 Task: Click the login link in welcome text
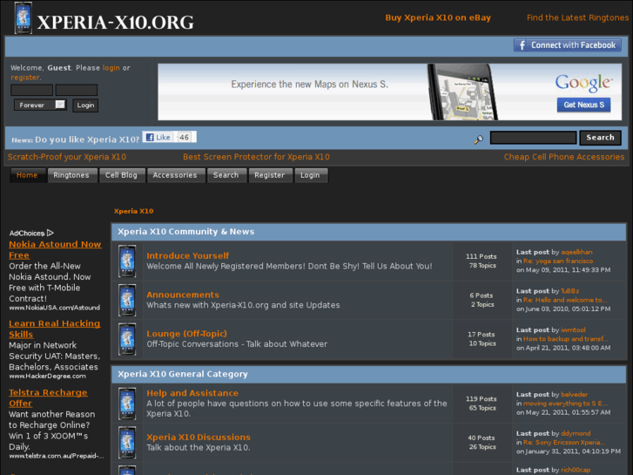(111, 68)
